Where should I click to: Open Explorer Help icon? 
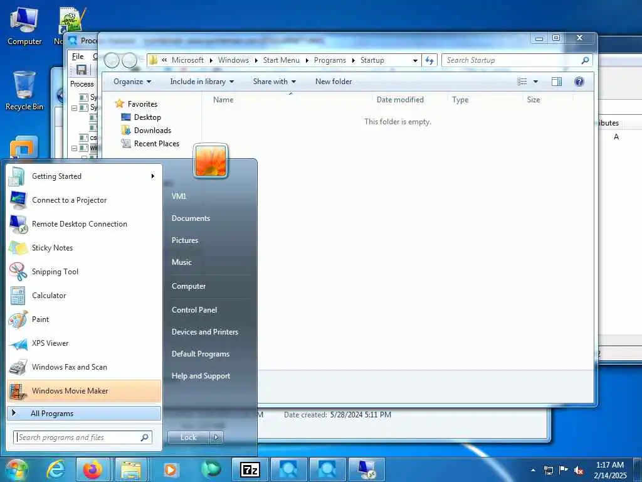pos(579,82)
